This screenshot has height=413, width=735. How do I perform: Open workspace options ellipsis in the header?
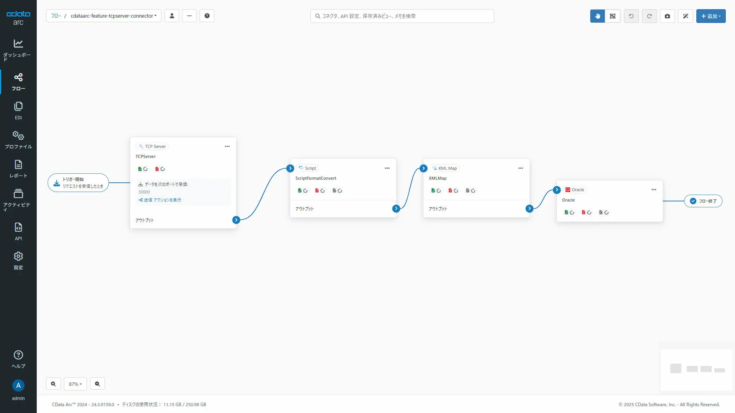[189, 16]
